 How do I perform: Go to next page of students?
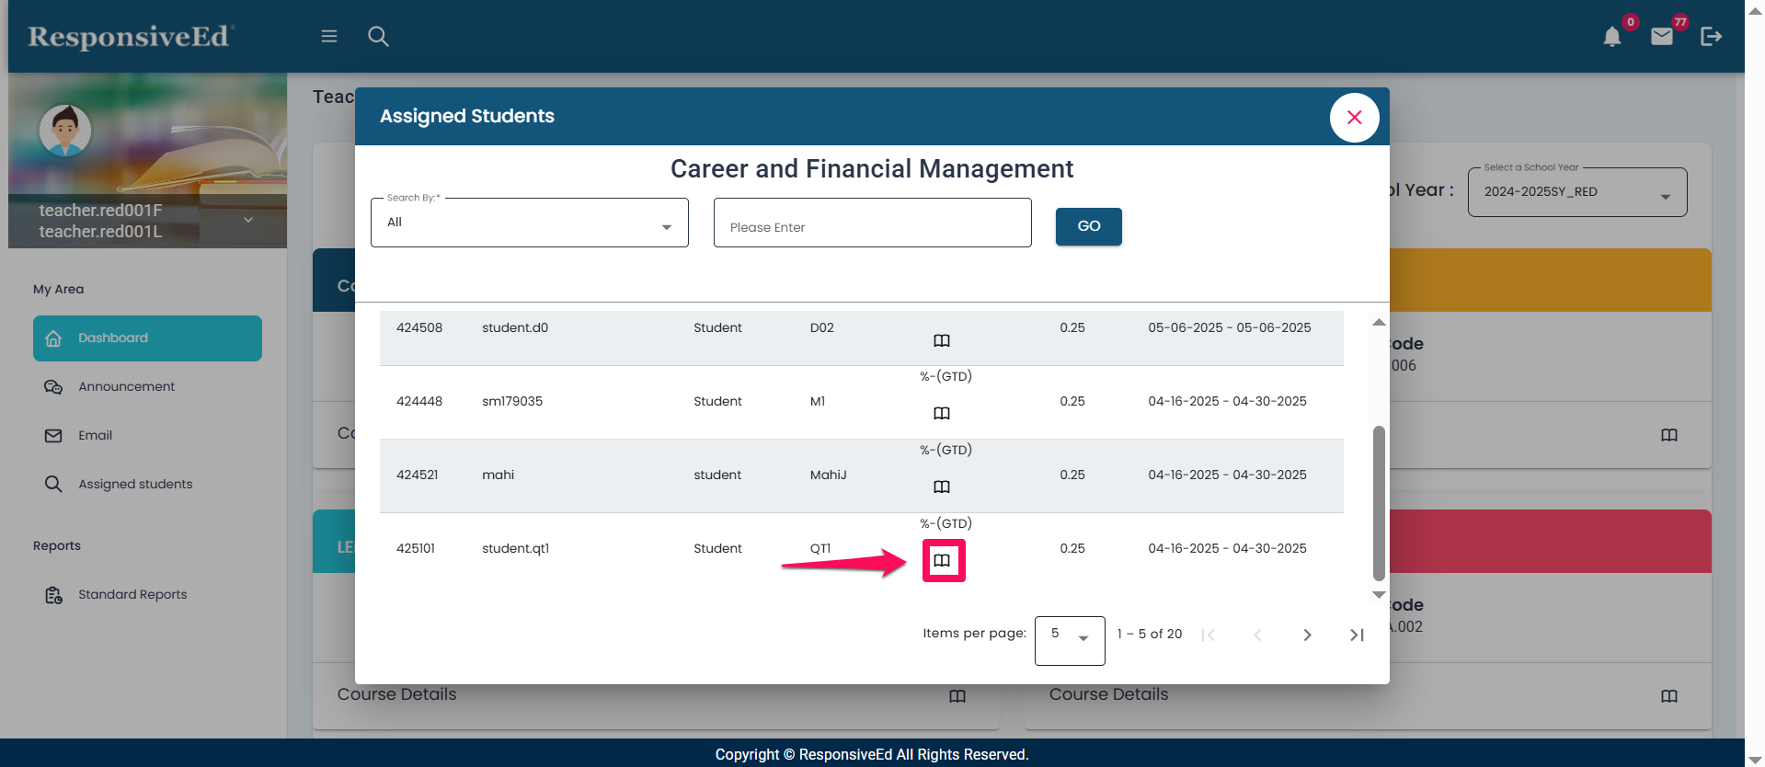(1307, 635)
